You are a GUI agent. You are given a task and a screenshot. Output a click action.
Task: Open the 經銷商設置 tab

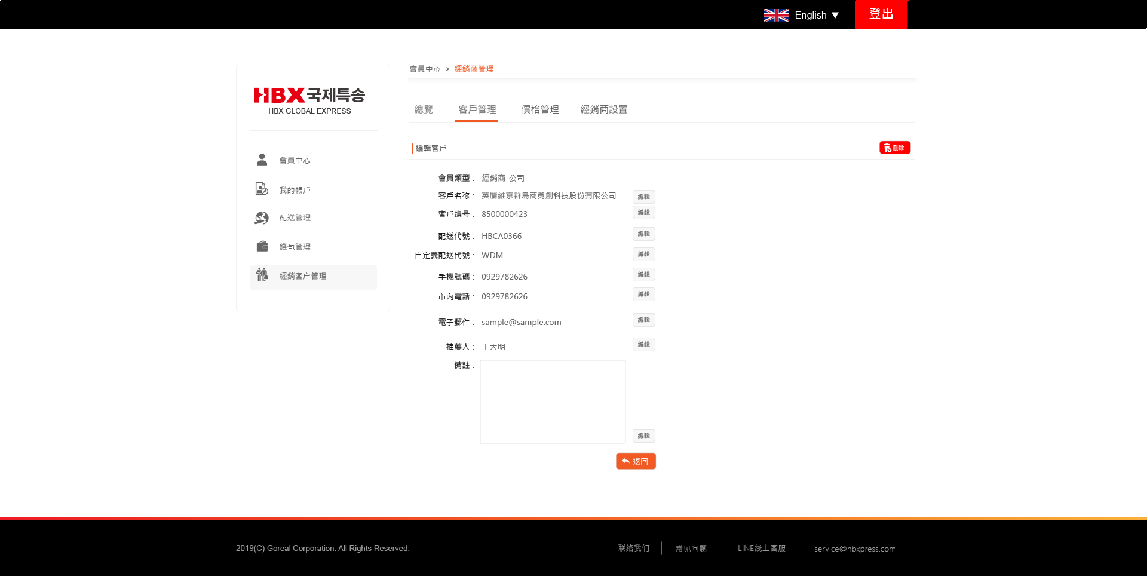point(603,109)
